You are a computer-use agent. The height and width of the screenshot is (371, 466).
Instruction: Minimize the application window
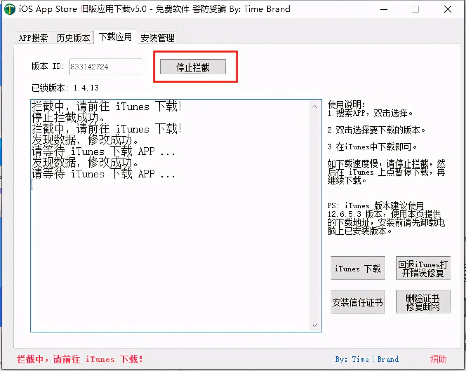(x=384, y=9)
